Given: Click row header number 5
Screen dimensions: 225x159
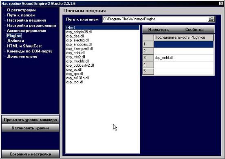Looking at the screenshot, I should tap(148, 71).
